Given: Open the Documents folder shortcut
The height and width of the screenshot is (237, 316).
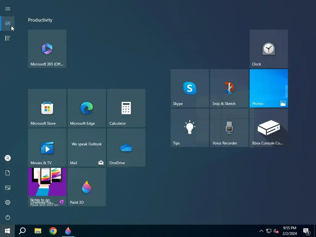Looking at the screenshot, I should click(8, 173).
